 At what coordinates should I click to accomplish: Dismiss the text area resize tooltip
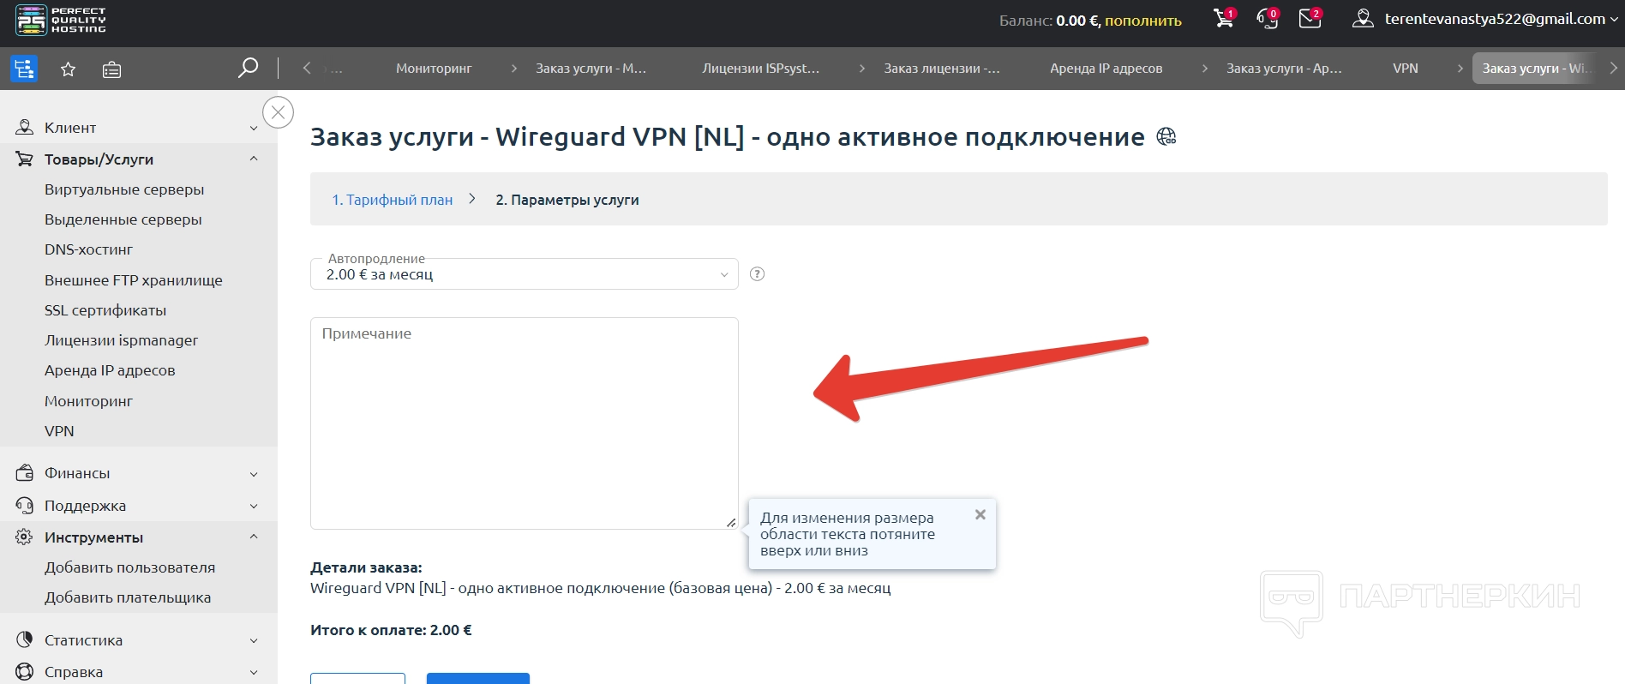[x=980, y=514]
